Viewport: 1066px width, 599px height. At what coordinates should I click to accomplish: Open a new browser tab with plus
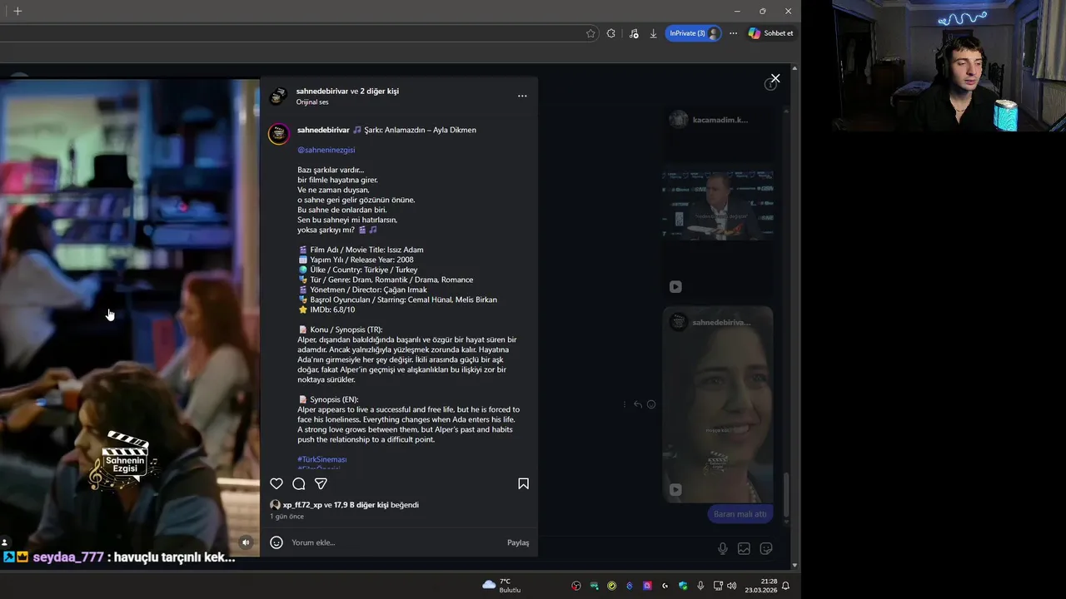click(17, 11)
